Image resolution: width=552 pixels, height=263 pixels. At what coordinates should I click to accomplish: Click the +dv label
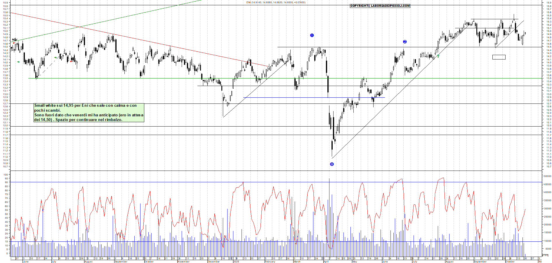point(15,39)
